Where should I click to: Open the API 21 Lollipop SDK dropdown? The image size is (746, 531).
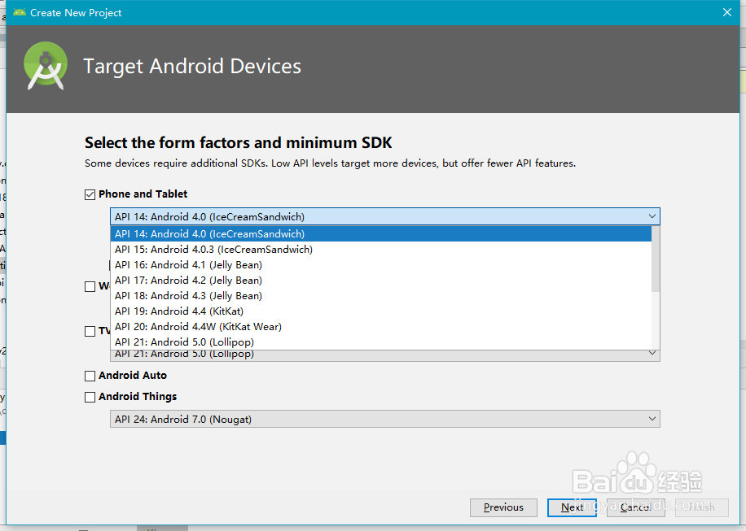pyautogui.click(x=651, y=352)
